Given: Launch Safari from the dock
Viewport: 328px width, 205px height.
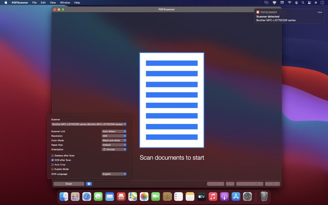Looking at the screenshot, I should [87, 197].
